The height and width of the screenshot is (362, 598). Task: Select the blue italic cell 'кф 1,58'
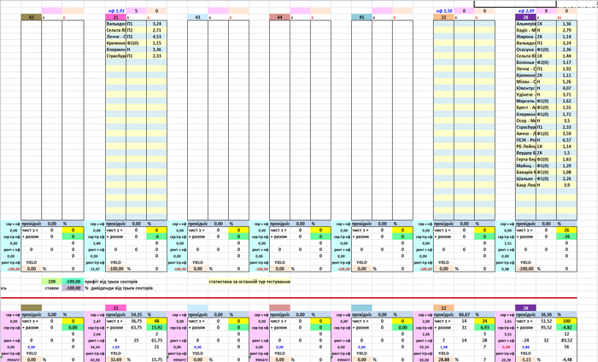point(444,11)
